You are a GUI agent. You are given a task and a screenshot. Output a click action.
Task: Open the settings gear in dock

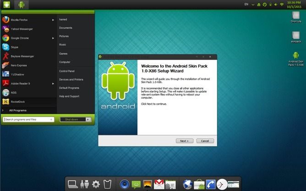96,185
